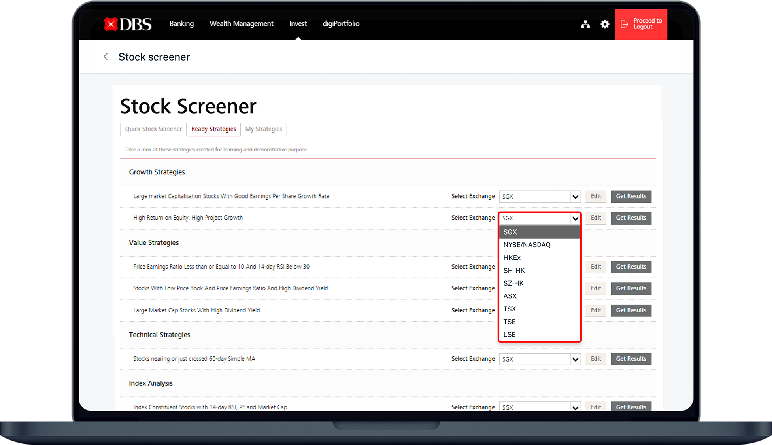Select the Ready Strategies tab
The height and width of the screenshot is (445, 772).
pos(213,129)
